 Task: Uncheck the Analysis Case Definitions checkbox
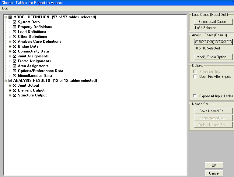pyautogui.click(x=15, y=42)
